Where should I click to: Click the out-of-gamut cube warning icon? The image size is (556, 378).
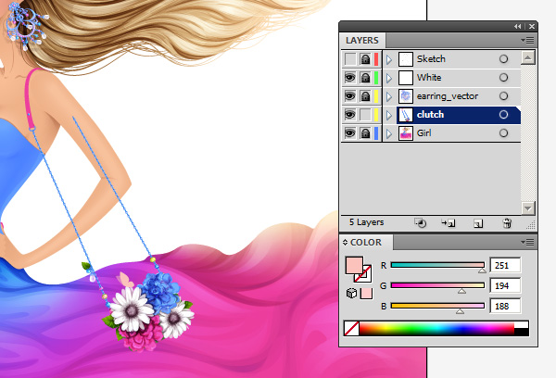(x=351, y=294)
